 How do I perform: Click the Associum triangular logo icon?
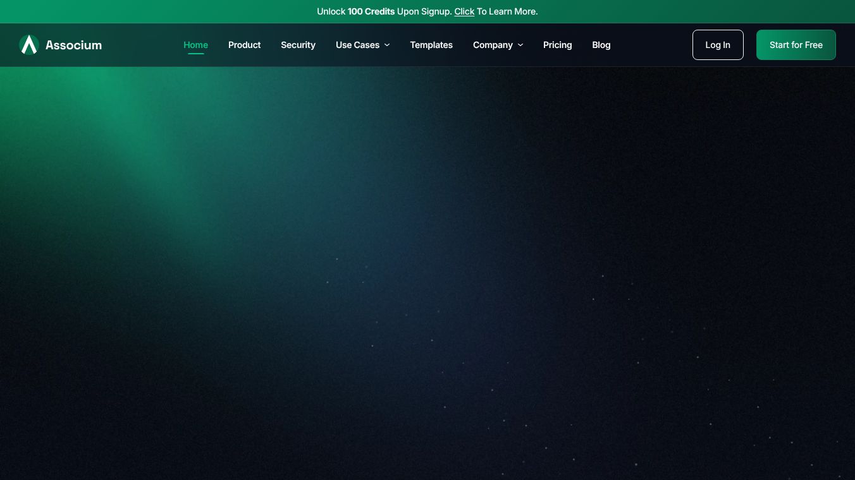pyautogui.click(x=29, y=45)
